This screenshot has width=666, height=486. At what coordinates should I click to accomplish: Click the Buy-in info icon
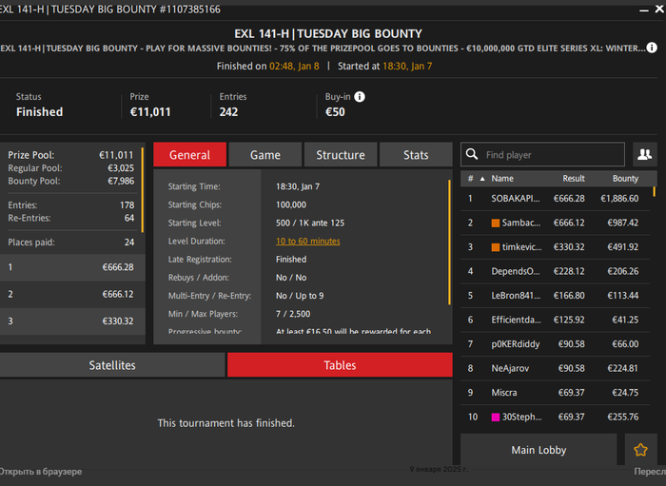point(360,97)
